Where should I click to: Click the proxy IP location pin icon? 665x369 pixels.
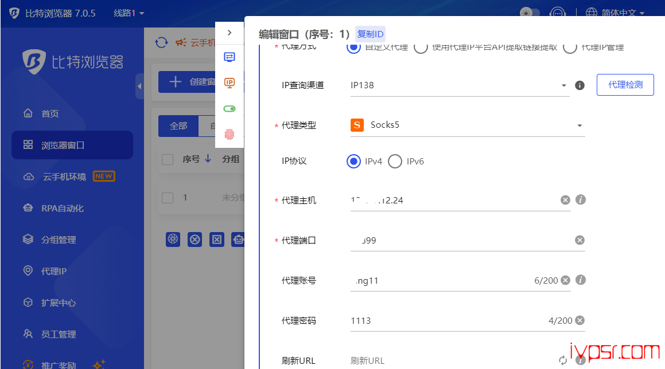click(x=28, y=270)
